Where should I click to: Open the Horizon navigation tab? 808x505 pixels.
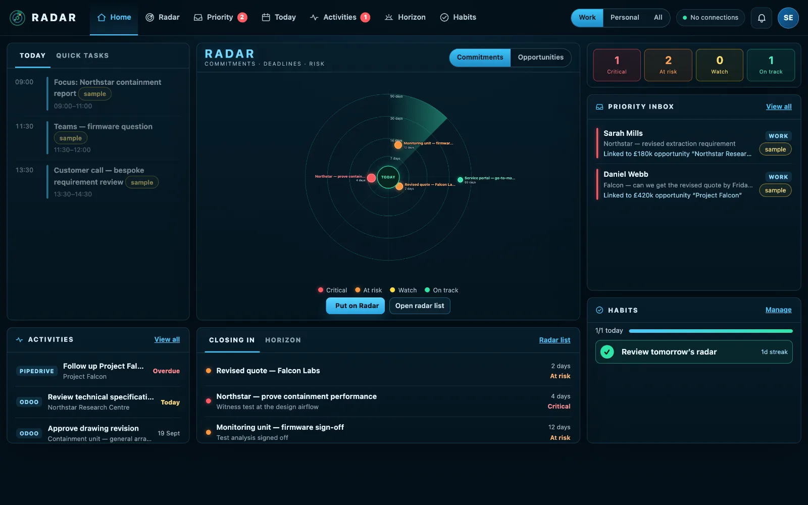(405, 18)
